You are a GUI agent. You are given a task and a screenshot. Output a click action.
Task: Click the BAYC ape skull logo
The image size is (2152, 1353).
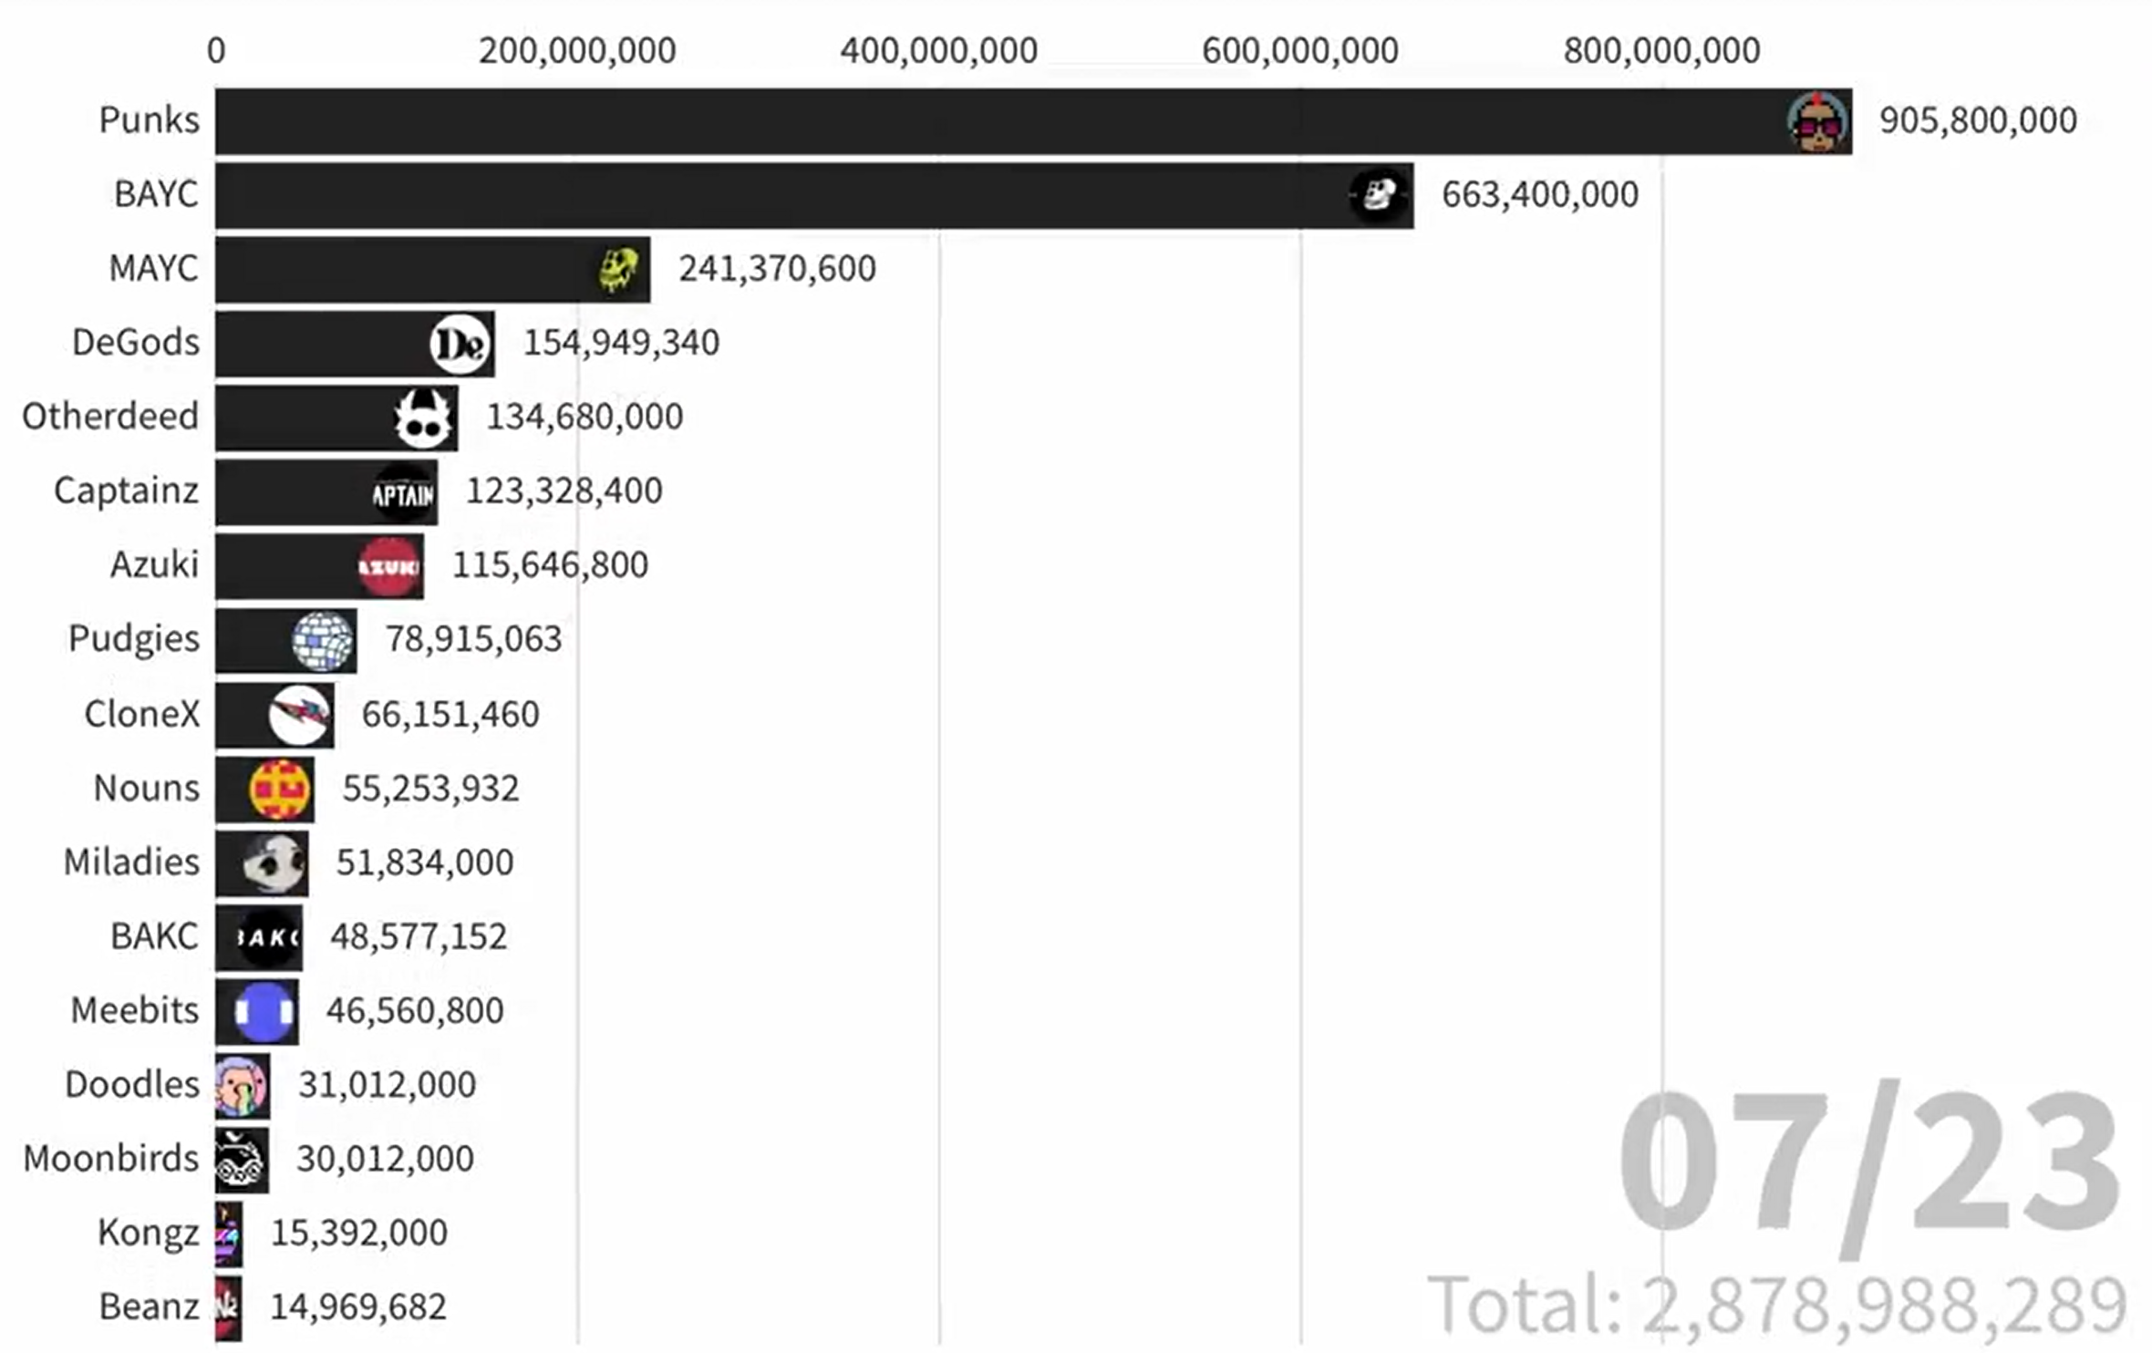[x=1378, y=195]
